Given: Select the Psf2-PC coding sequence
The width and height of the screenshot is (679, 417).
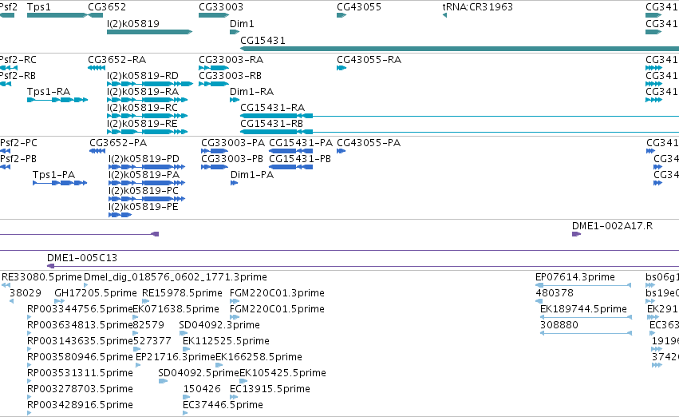Looking at the screenshot, I should tap(6, 151).
